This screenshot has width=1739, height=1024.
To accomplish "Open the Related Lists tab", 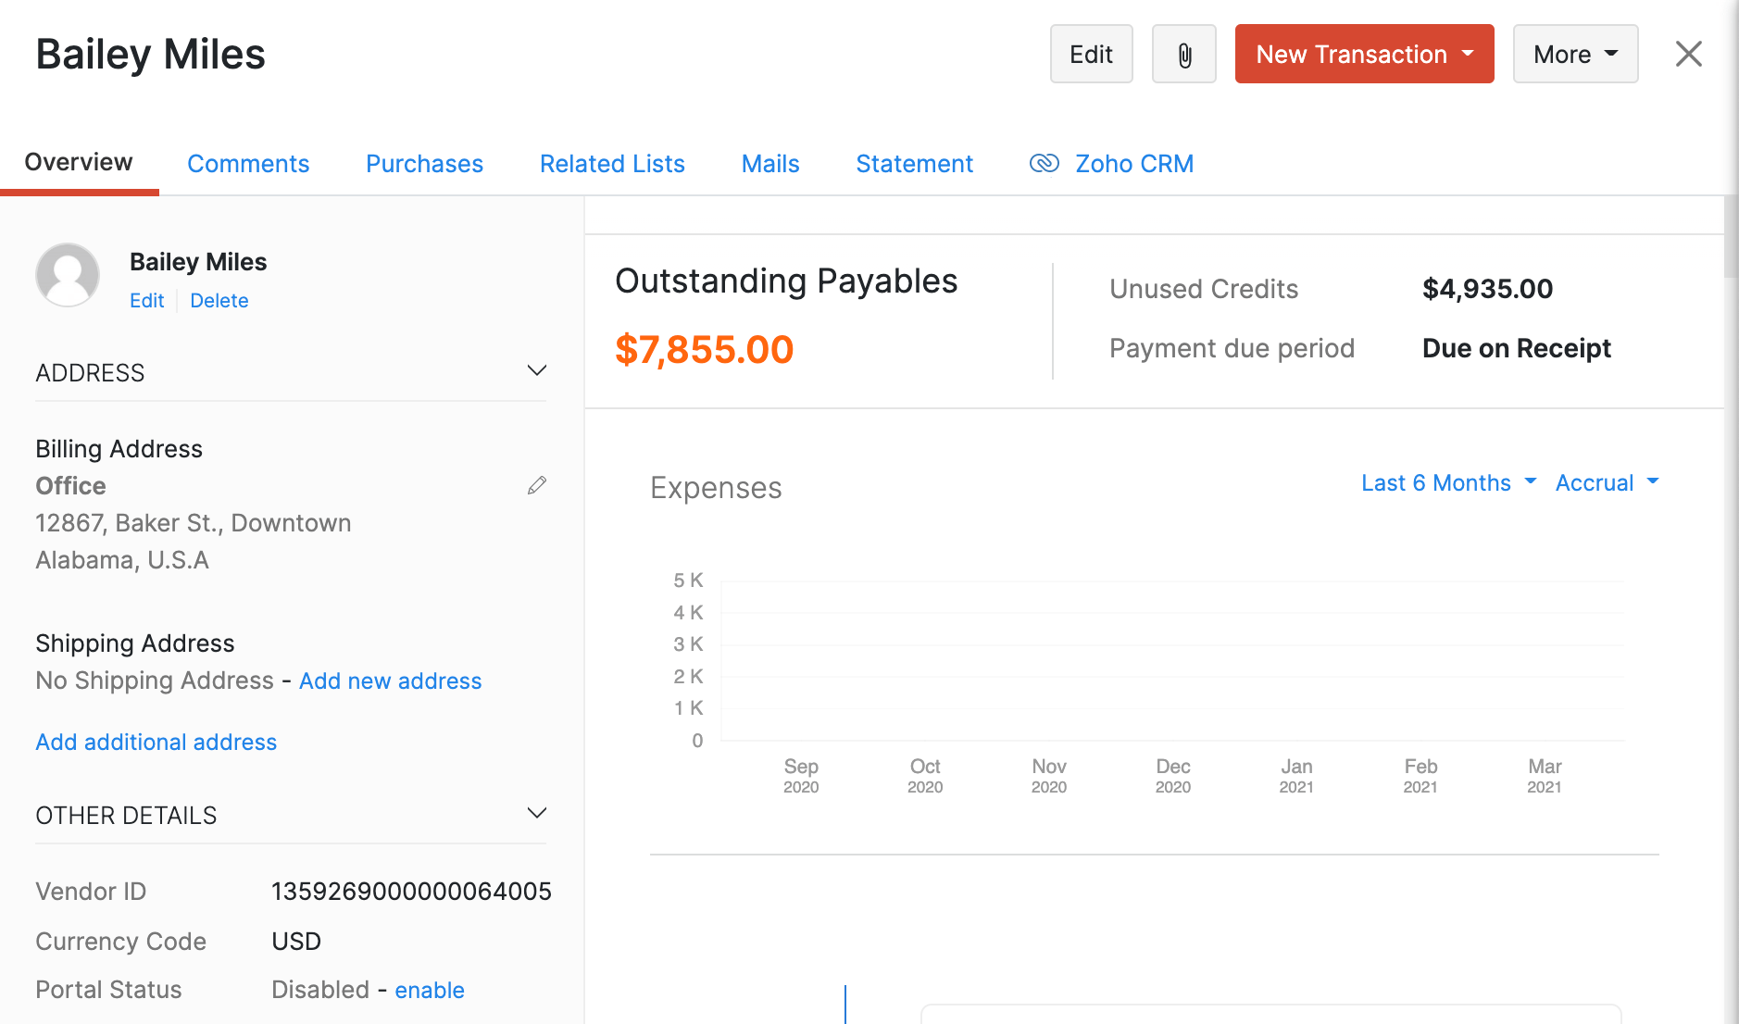I will pyautogui.click(x=612, y=164).
